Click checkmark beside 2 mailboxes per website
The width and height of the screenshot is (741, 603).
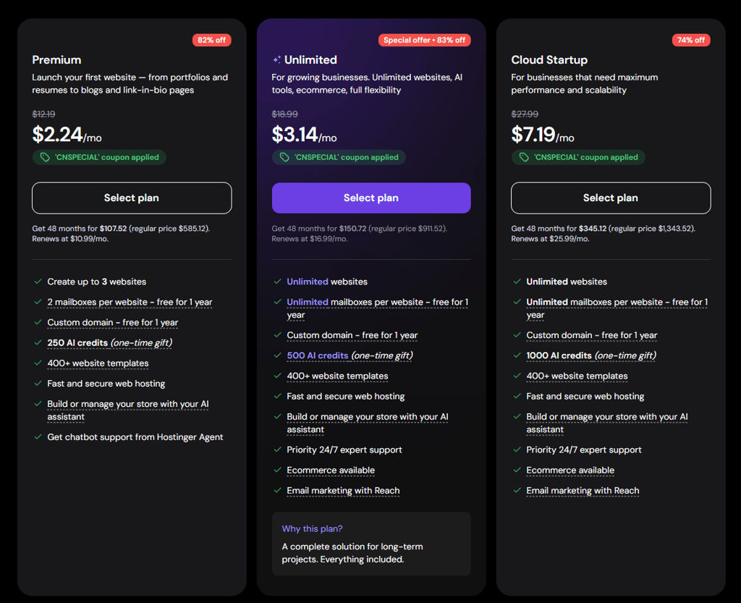[38, 302]
